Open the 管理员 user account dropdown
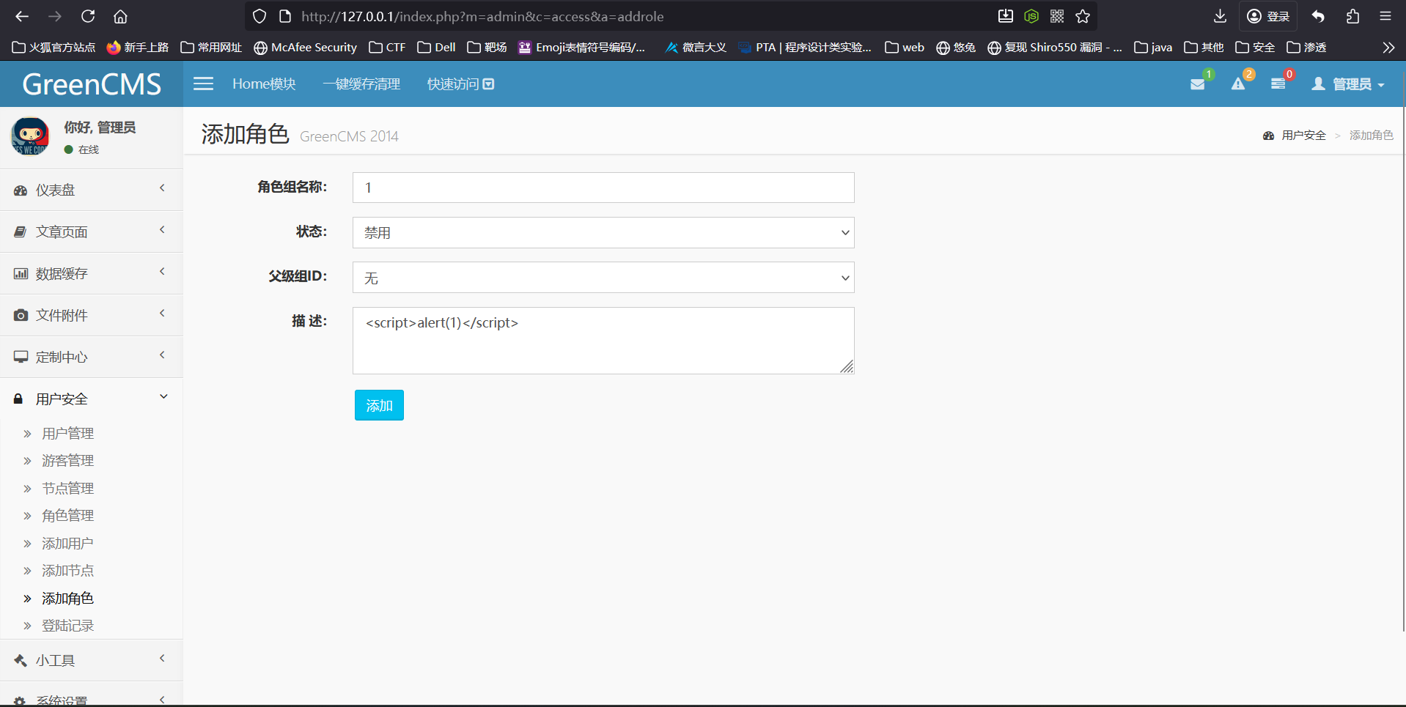The height and width of the screenshot is (707, 1406). click(1349, 84)
